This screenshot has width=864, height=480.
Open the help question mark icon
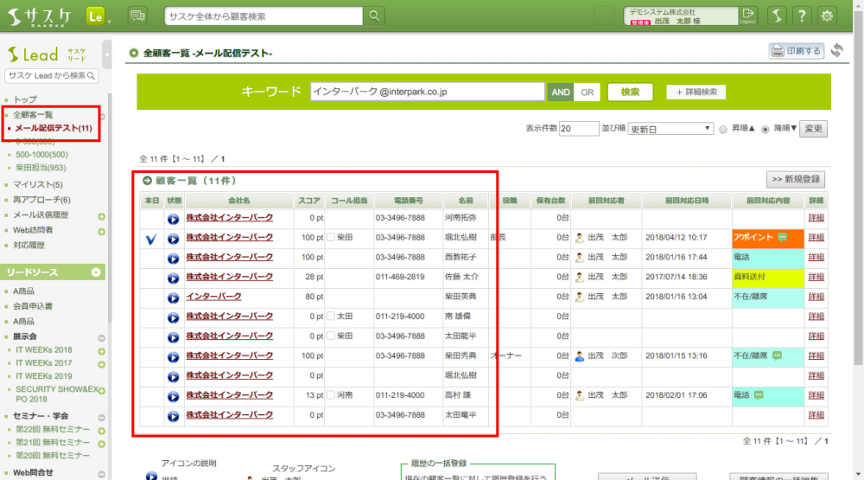[x=803, y=16]
